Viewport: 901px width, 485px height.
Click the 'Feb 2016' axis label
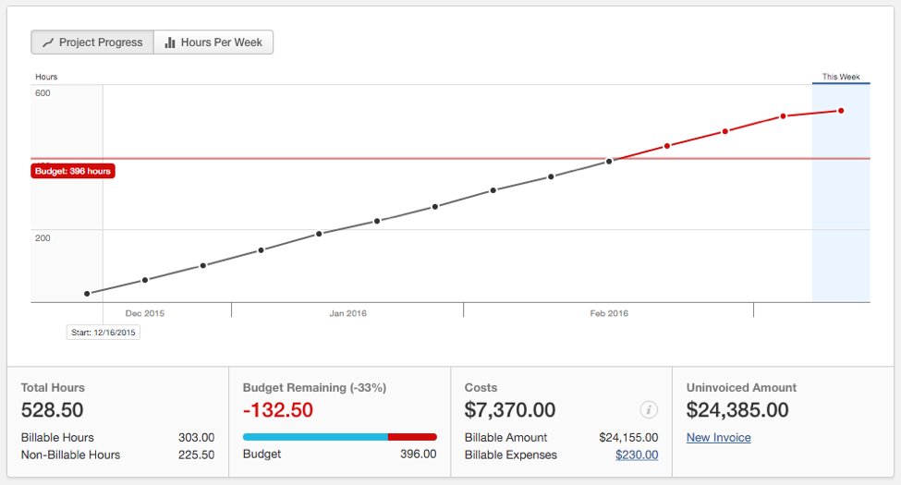click(609, 313)
